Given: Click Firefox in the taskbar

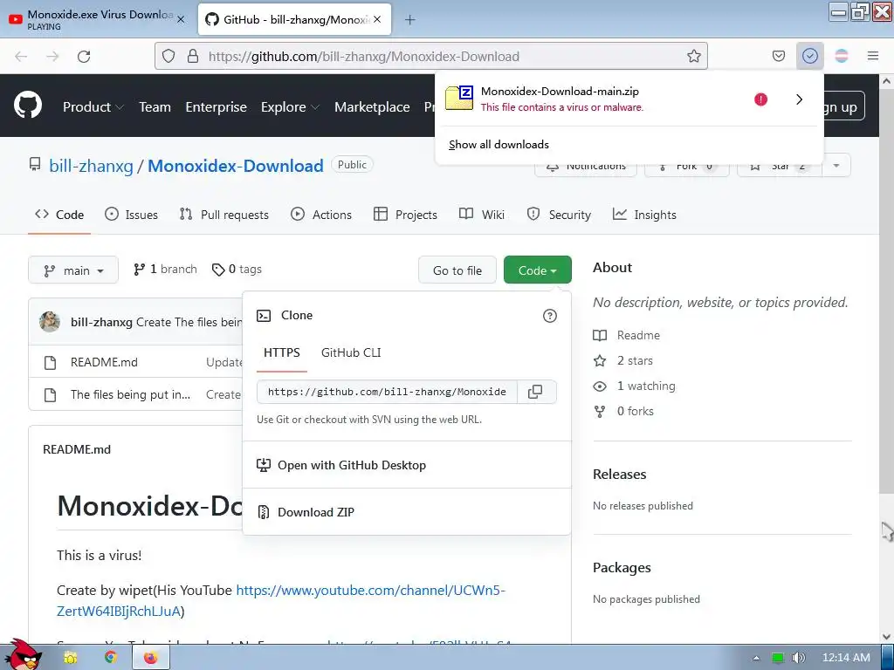Looking at the screenshot, I should 150,658.
